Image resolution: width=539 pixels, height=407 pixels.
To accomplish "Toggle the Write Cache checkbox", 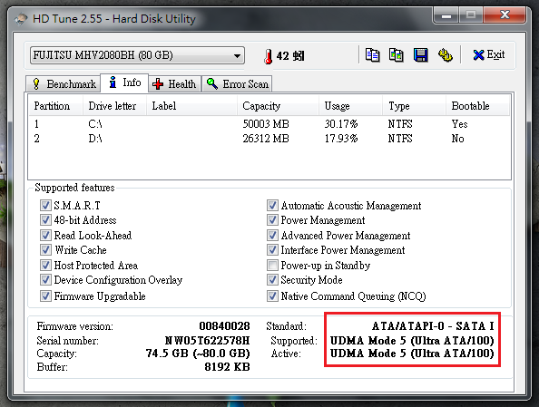I will click(45, 249).
